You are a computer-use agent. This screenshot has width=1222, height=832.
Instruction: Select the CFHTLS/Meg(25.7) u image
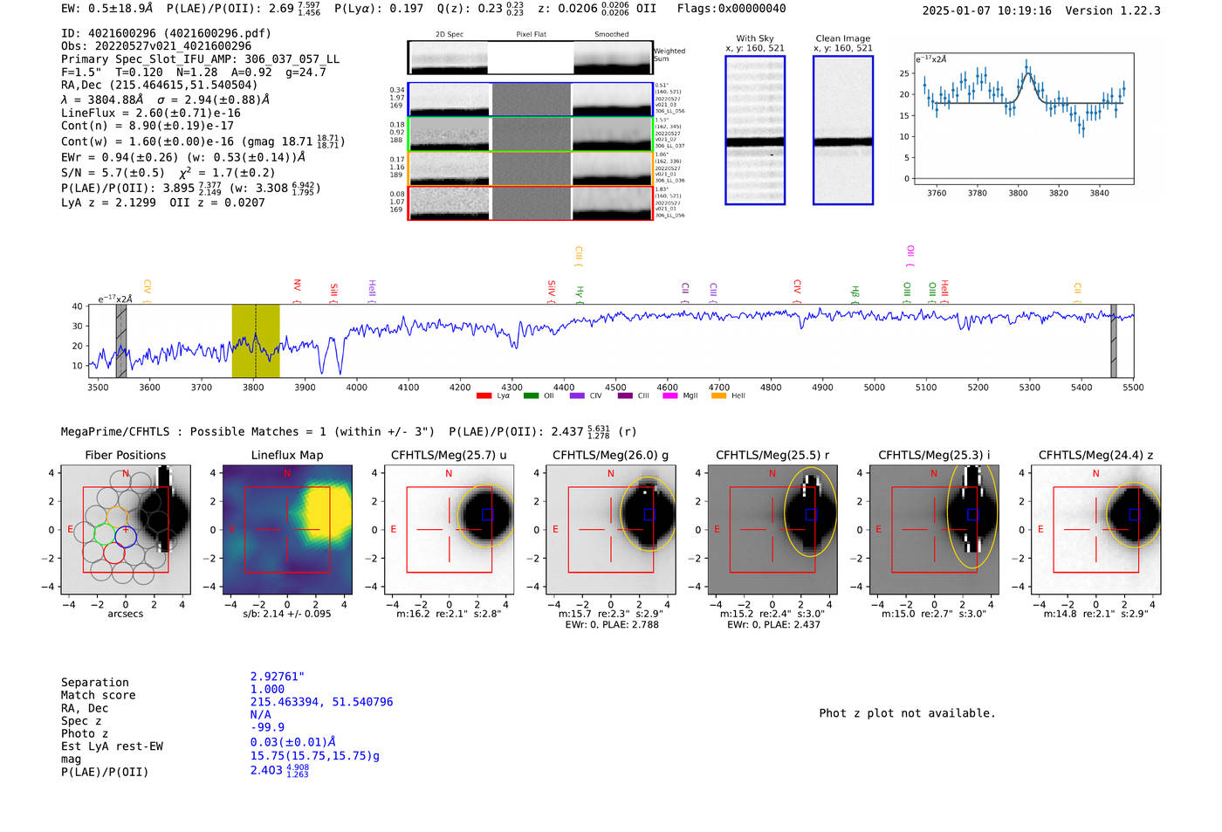(450, 530)
